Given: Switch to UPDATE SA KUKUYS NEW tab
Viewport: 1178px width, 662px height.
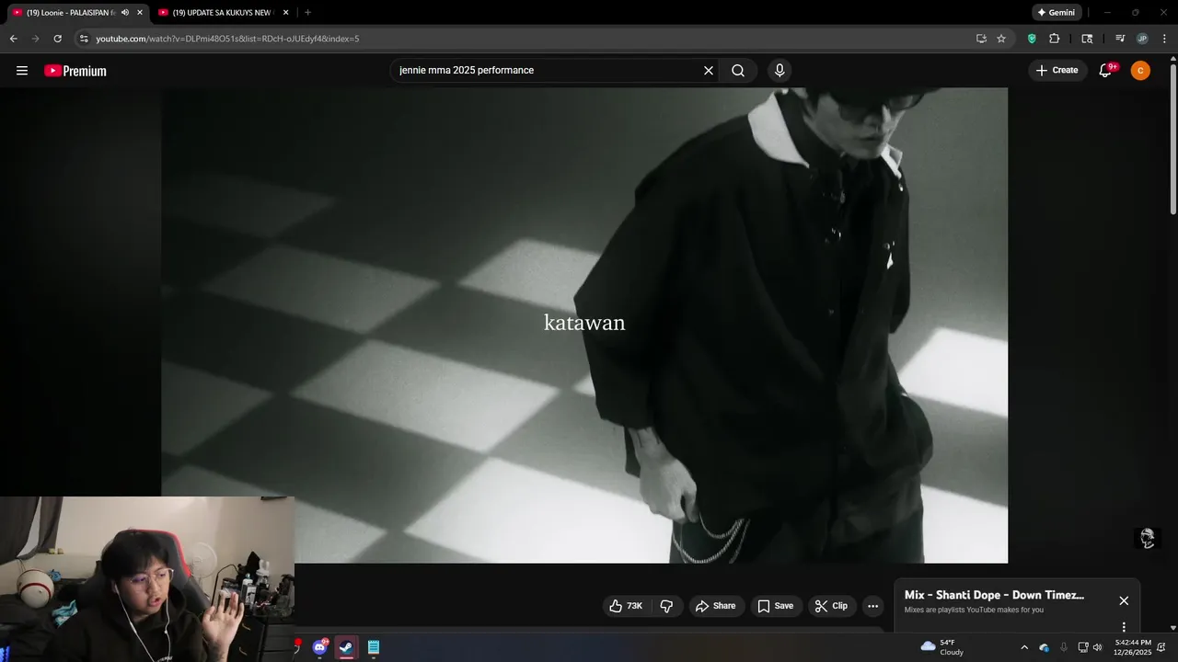Looking at the screenshot, I should pyautogui.click(x=224, y=13).
